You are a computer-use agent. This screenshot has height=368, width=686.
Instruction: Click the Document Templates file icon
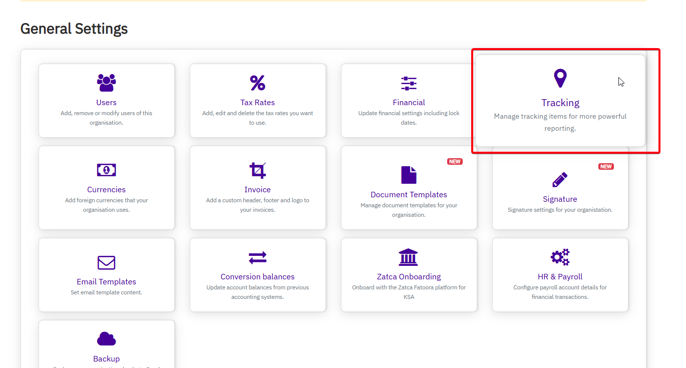tap(409, 175)
